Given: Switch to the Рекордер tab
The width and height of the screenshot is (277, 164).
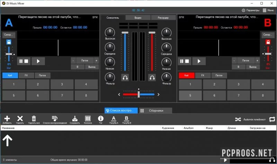Looking at the screenshot, I should pyautogui.click(x=163, y=18).
